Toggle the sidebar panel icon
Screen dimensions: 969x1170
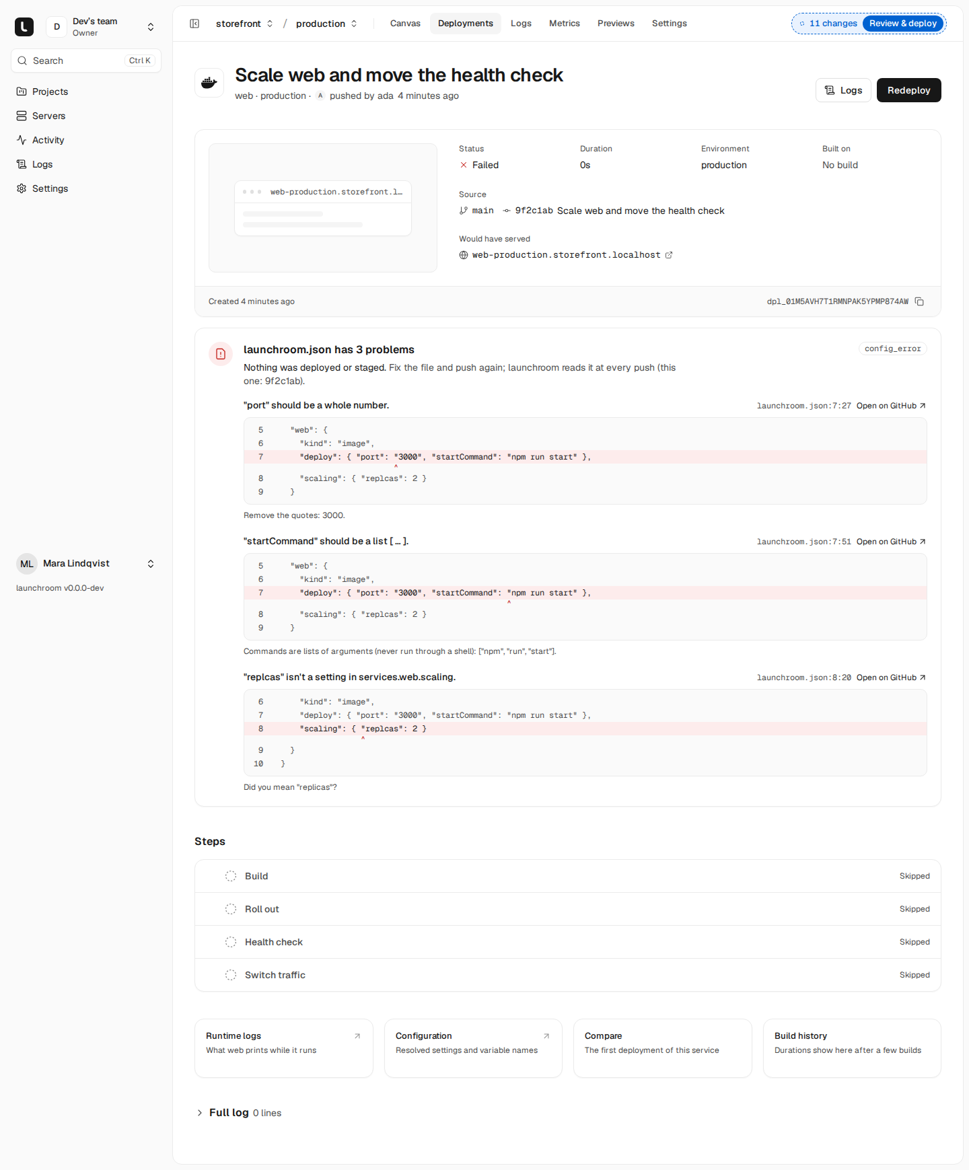[194, 24]
